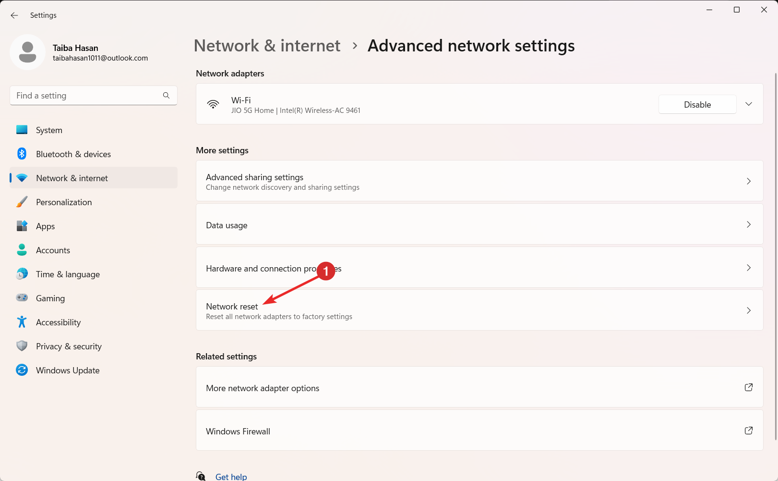Open the Get help link
778x481 pixels.
(231, 476)
